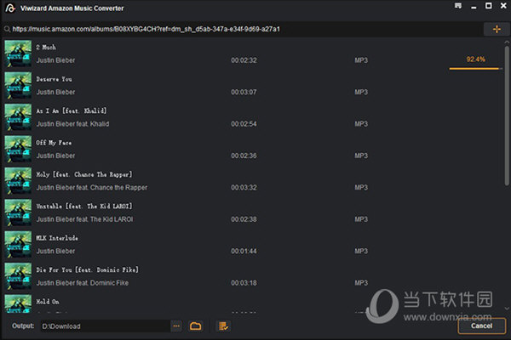This screenshot has width=511, height=340.
Task: Select track title Hold On
Action: point(48,302)
